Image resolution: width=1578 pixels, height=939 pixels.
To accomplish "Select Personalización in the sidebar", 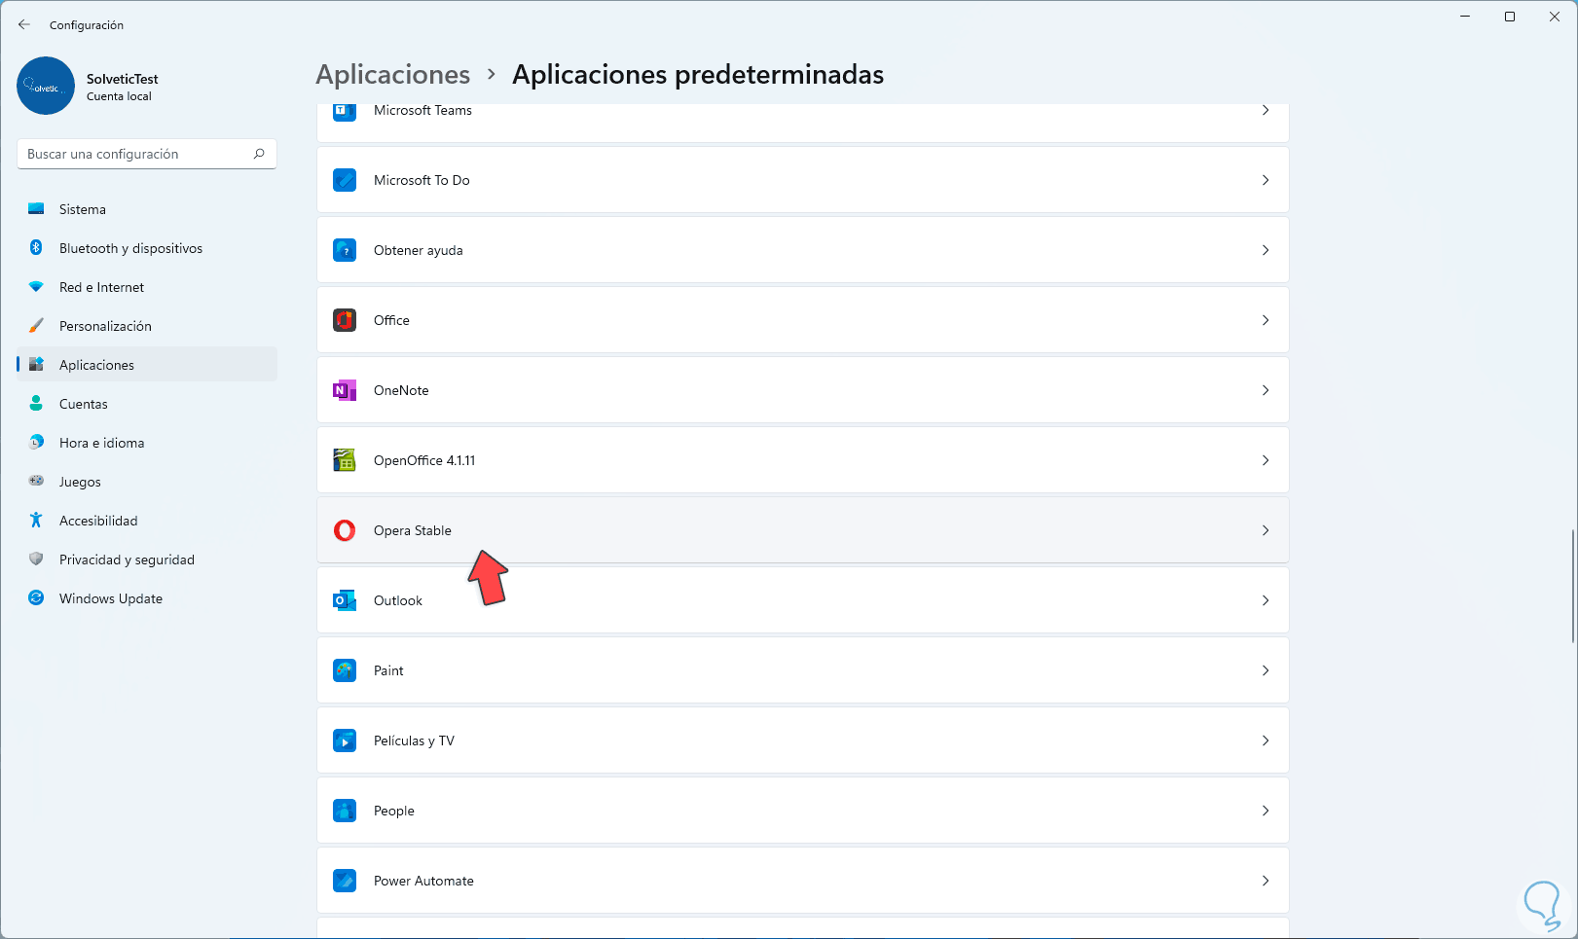I will tap(105, 326).
